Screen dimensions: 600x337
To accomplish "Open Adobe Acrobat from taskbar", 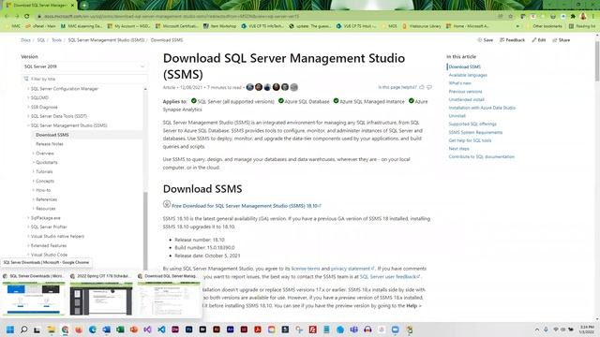I will [258, 330].
